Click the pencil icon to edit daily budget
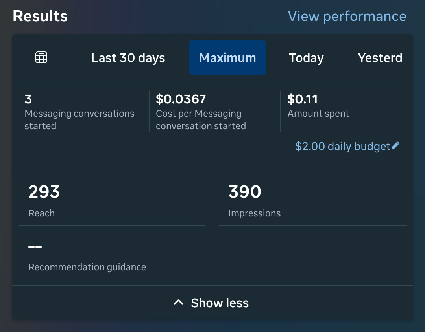425x332 pixels. coord(396,145)
